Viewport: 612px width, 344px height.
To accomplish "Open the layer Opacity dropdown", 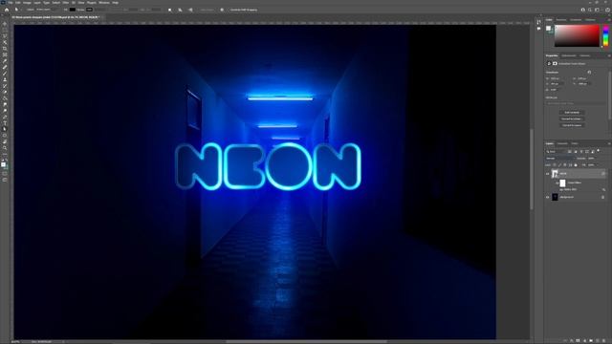I will pyautogui.click(x=592, y=159).
